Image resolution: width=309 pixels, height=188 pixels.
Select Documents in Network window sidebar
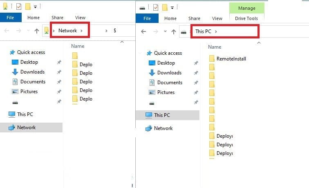(33, 82)
